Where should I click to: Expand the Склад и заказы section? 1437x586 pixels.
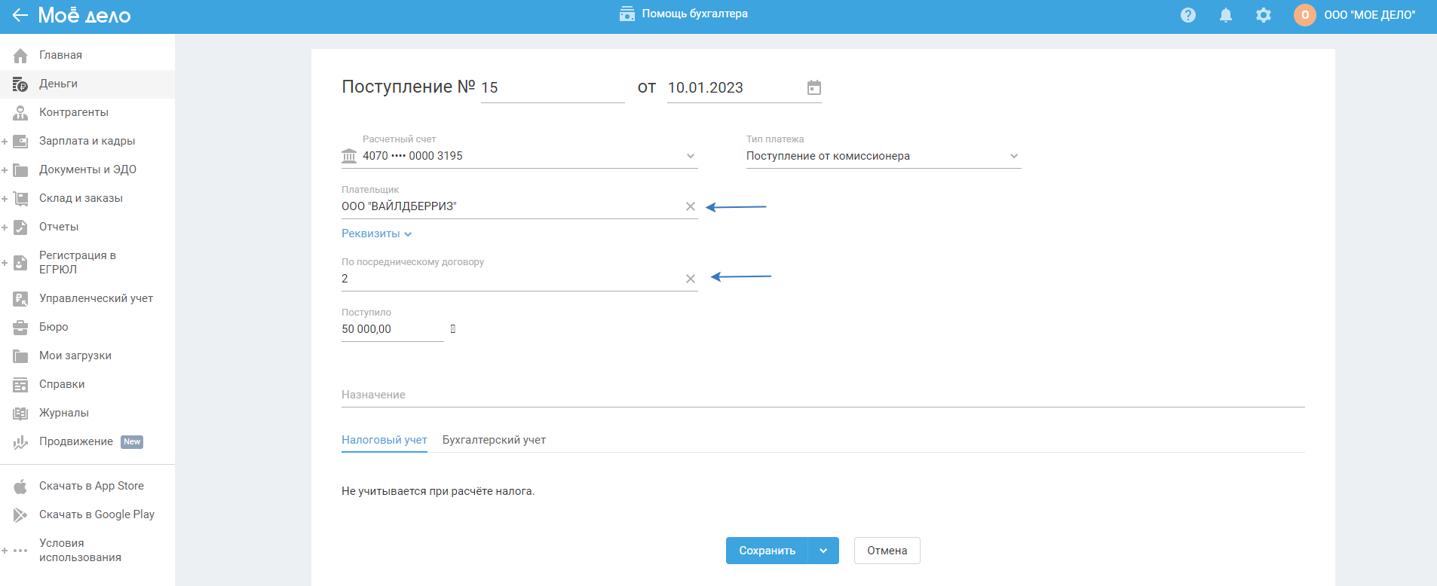[5, 198]
